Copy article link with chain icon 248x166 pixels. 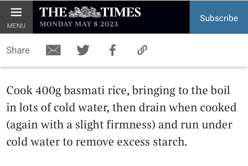click(142, 50)
